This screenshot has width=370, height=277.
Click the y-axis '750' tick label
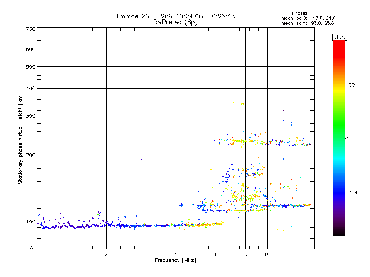[31, 29]
